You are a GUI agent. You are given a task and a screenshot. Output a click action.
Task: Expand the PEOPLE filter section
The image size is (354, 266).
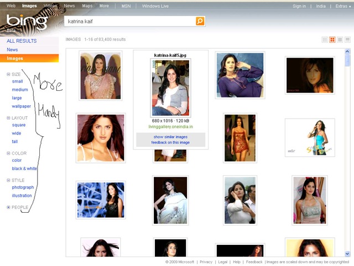[8, 207]
